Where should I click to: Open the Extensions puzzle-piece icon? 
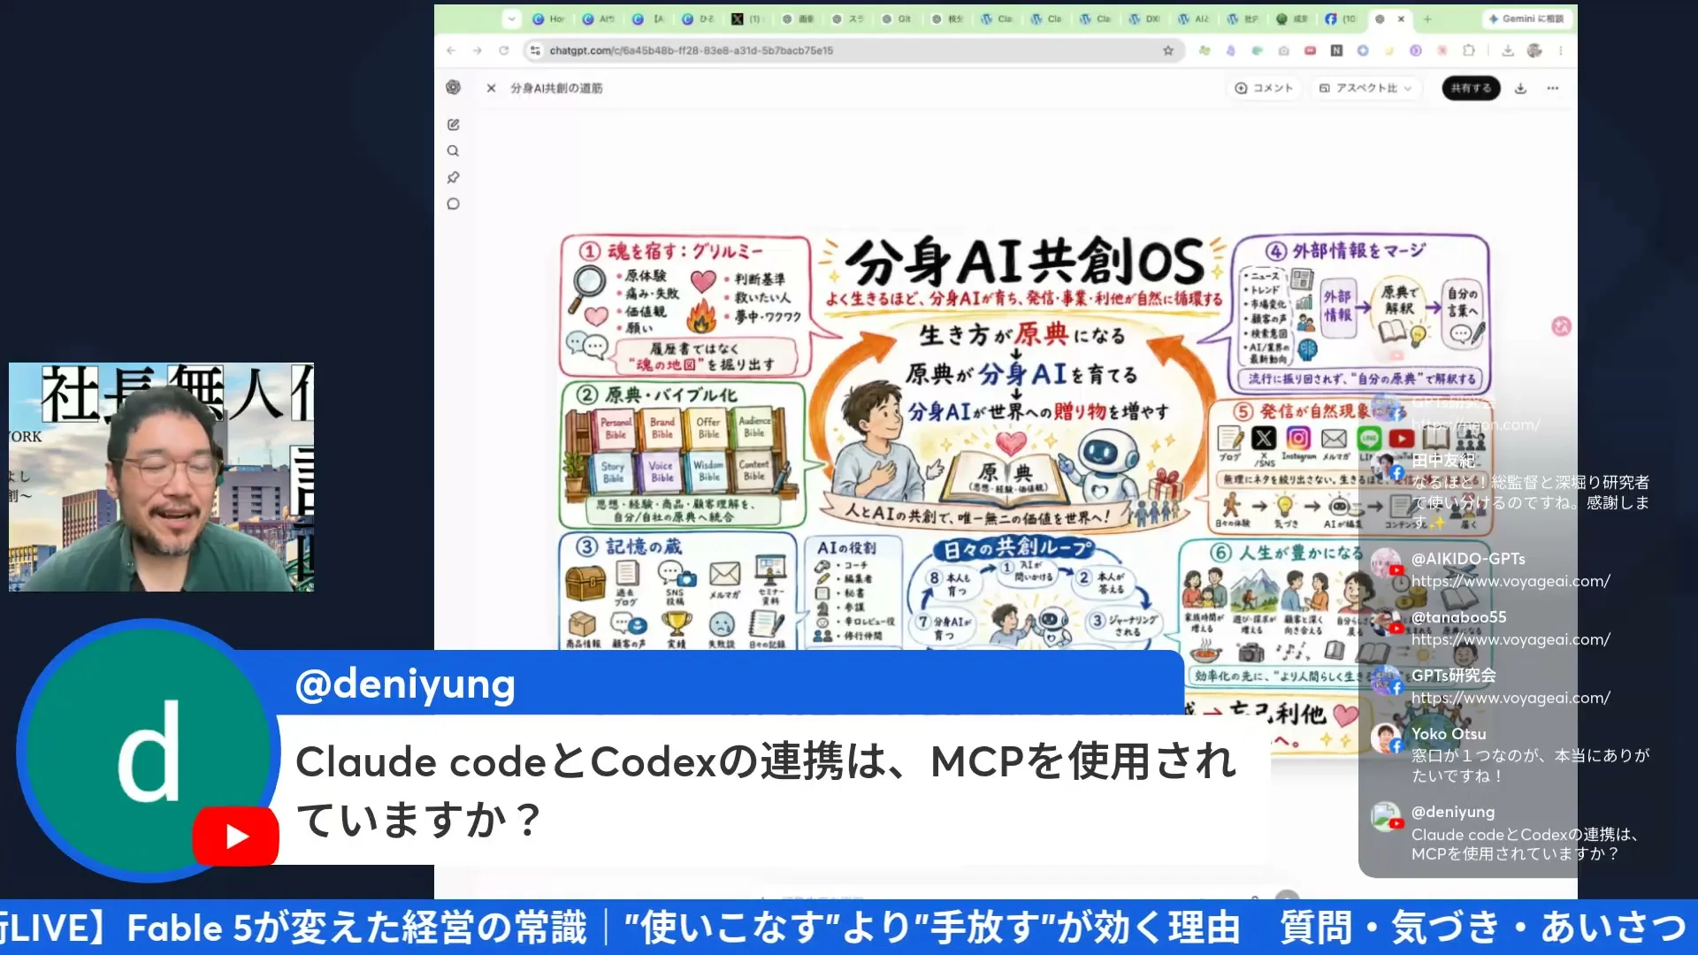[x=1468, y=50]
